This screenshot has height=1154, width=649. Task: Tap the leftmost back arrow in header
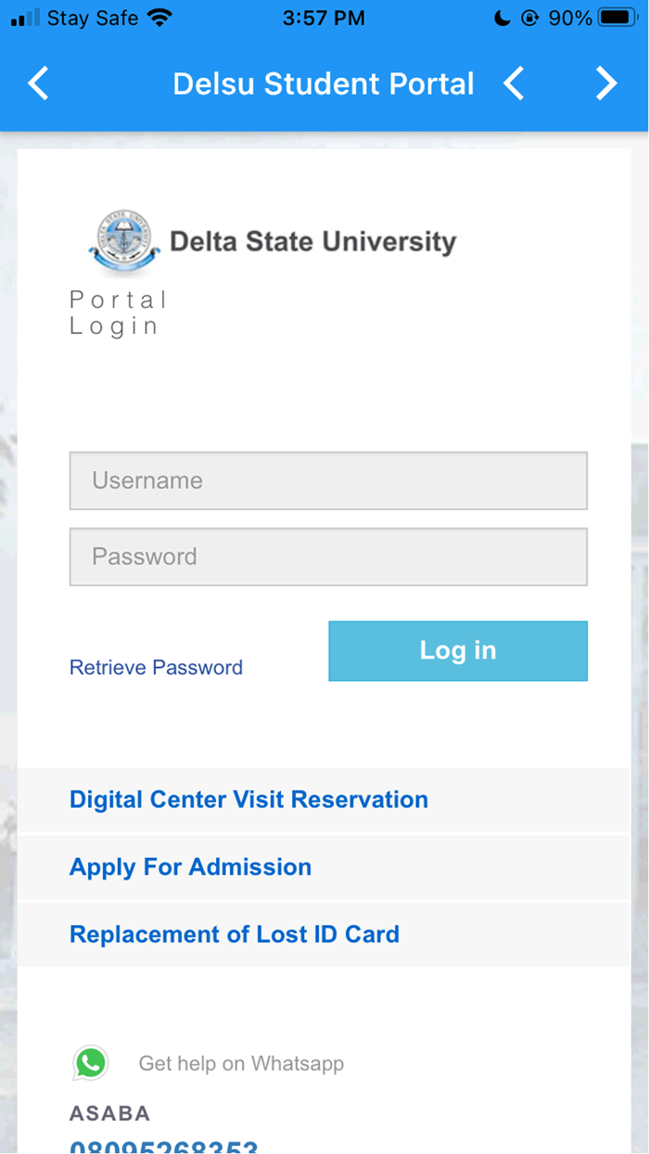pyautogui.click(x=38, y=83)
